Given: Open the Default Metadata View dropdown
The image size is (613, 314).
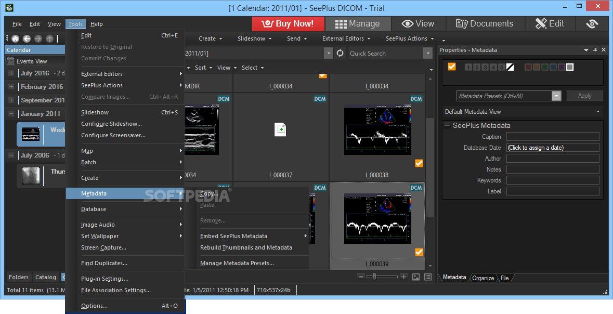Looking at the screenshot, I should point(598,112).
